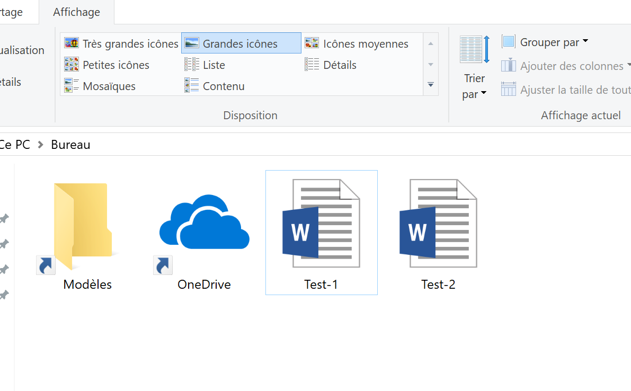The image size is (631, 391).
Task: Open the Affichage ribbon tab
Action: click(76, 12)
